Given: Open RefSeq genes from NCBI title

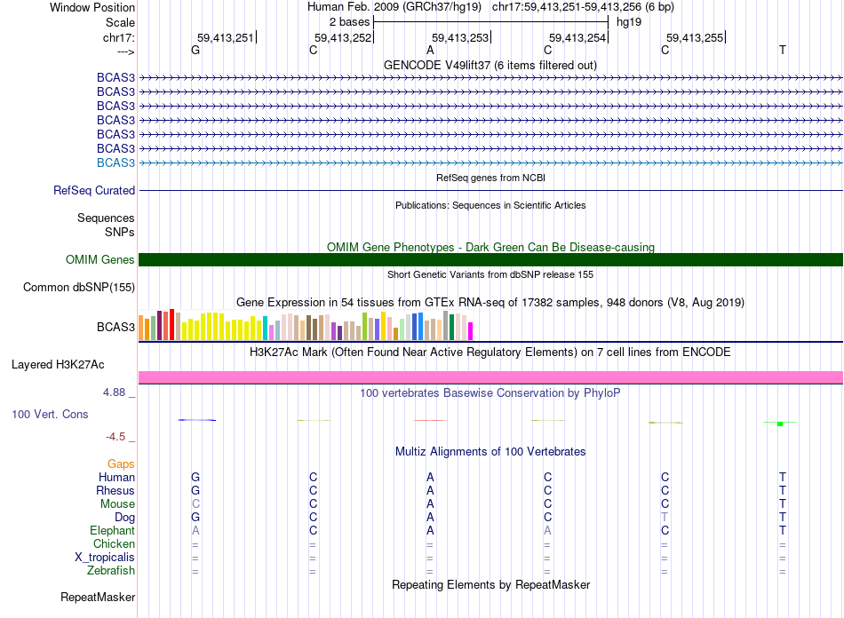Looking at the screenshot, I should click(490, 178).
